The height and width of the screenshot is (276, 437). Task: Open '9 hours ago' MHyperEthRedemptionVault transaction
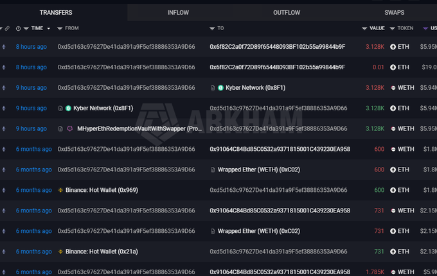point(31,128)
